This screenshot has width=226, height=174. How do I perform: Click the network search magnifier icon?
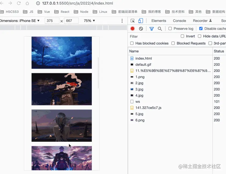(x=160, y=28)
